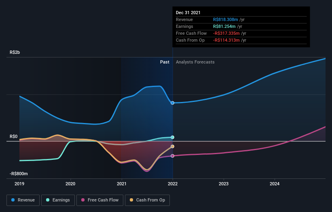Click the R$0 y-axis label
This screenshot has height=212, width=332.
pyautogui.click(x=14, y=137)
